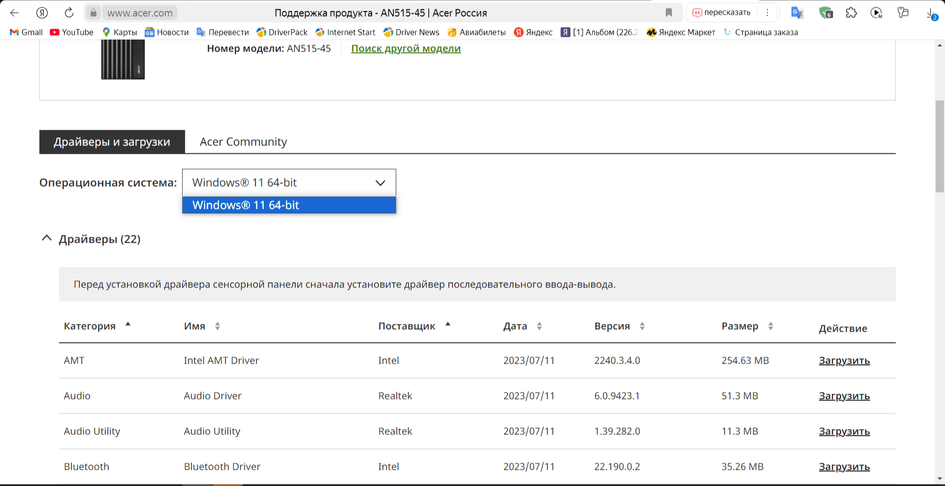
Task: Open the Яндекс bookmark
Action: coord(534,32)
